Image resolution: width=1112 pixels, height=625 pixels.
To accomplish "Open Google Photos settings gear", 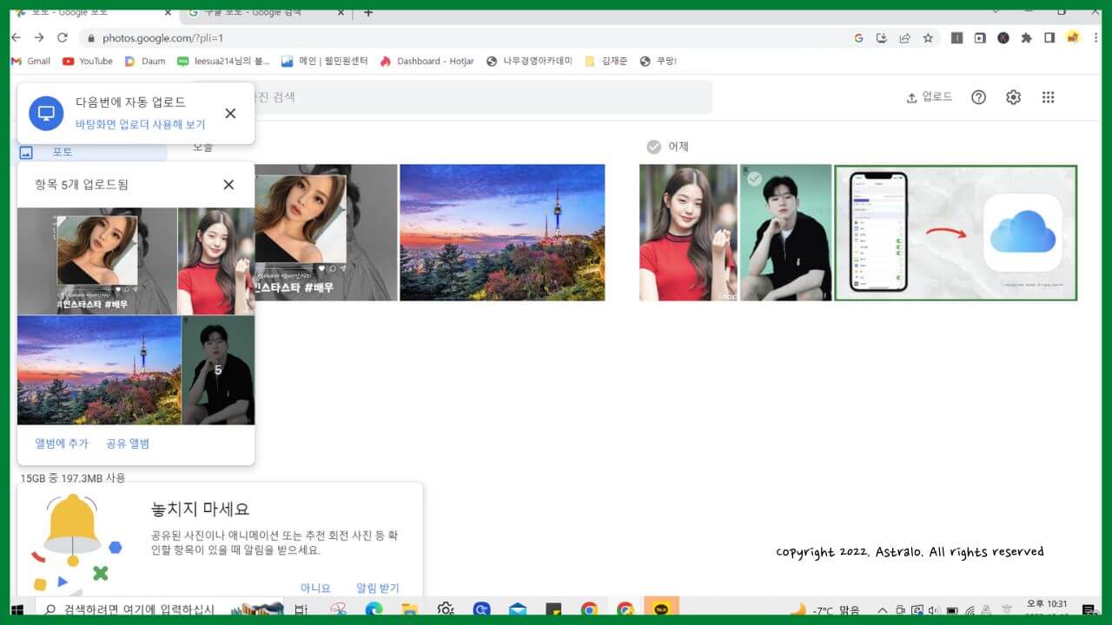I will 1013,97.
